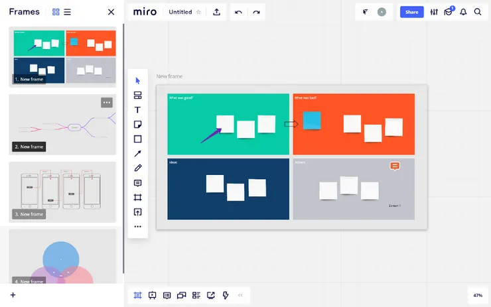Toggle the cursor tracking icon in the top bar
Screen dimensions: 491x307
[365, 12]
